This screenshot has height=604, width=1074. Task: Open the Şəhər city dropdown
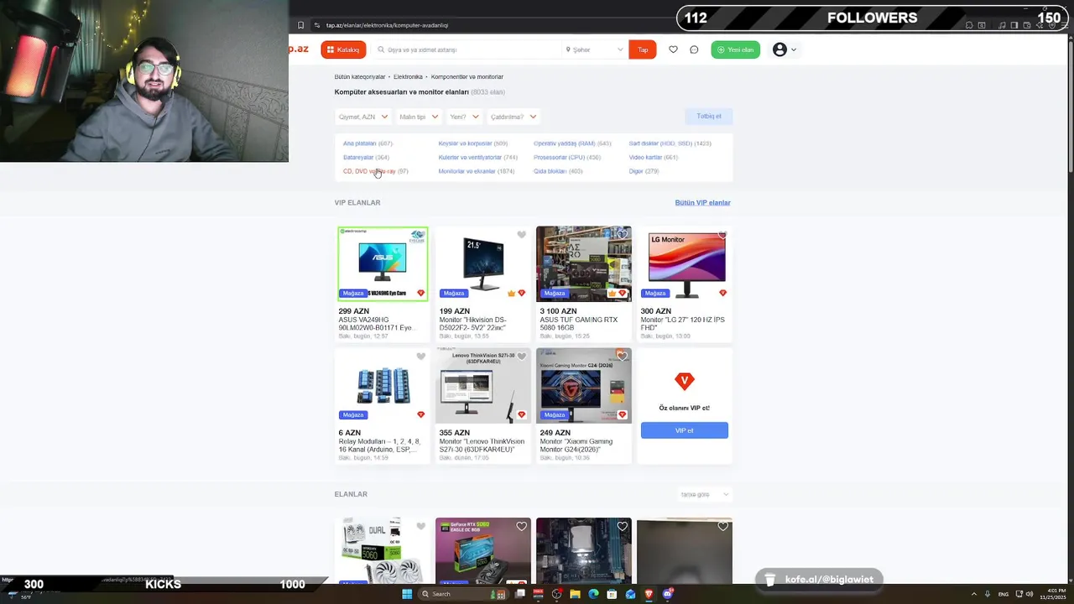[595, 49]
